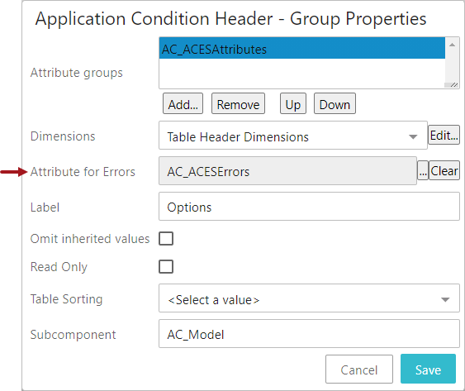The width and height of the screenshot is (465, 391).
Task: Select AC_ACESAttributes in the attribute groups list
Action: [x=302, y=48]
